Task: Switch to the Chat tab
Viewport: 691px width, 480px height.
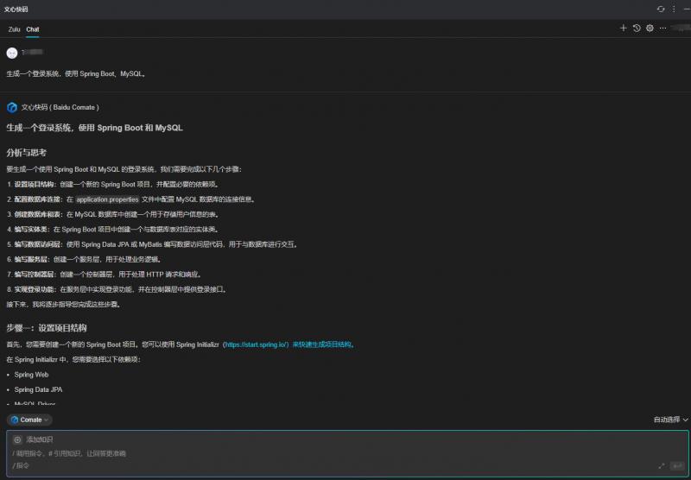Action: click(x=33, y=29)
